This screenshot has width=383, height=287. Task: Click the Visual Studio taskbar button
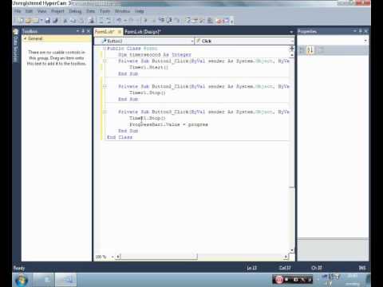[66, 280]
